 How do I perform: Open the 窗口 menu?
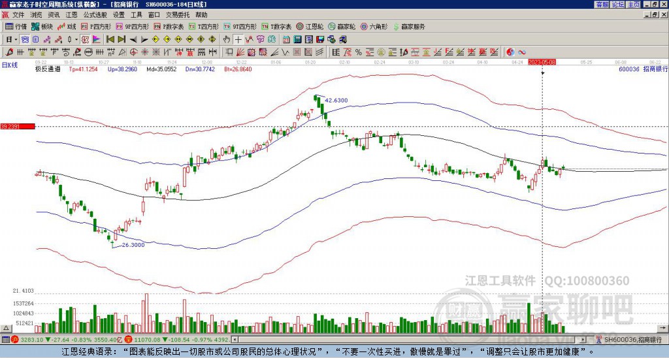point(154,15)
